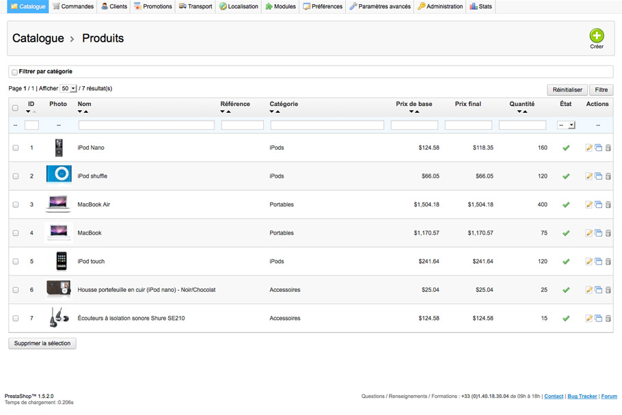Open the Modules menu
622x415 pixels.
coord(280,6)
